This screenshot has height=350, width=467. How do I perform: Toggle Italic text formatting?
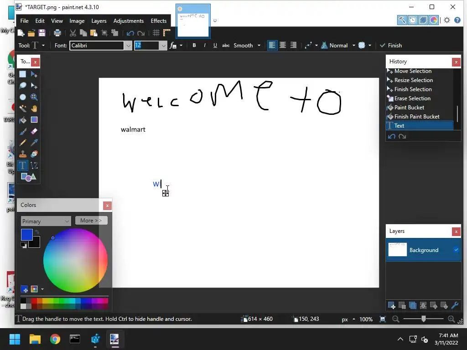(x=205, y=45)
